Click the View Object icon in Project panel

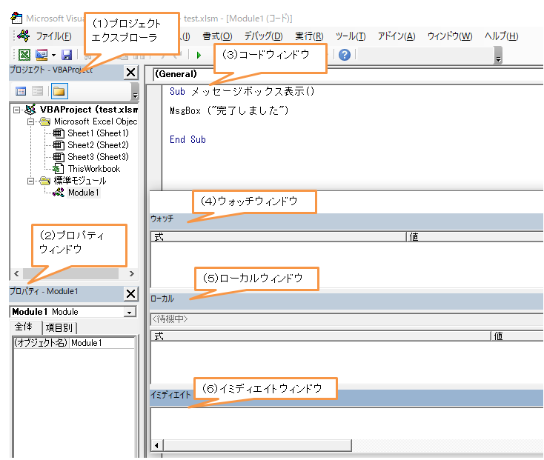[37, 91]
